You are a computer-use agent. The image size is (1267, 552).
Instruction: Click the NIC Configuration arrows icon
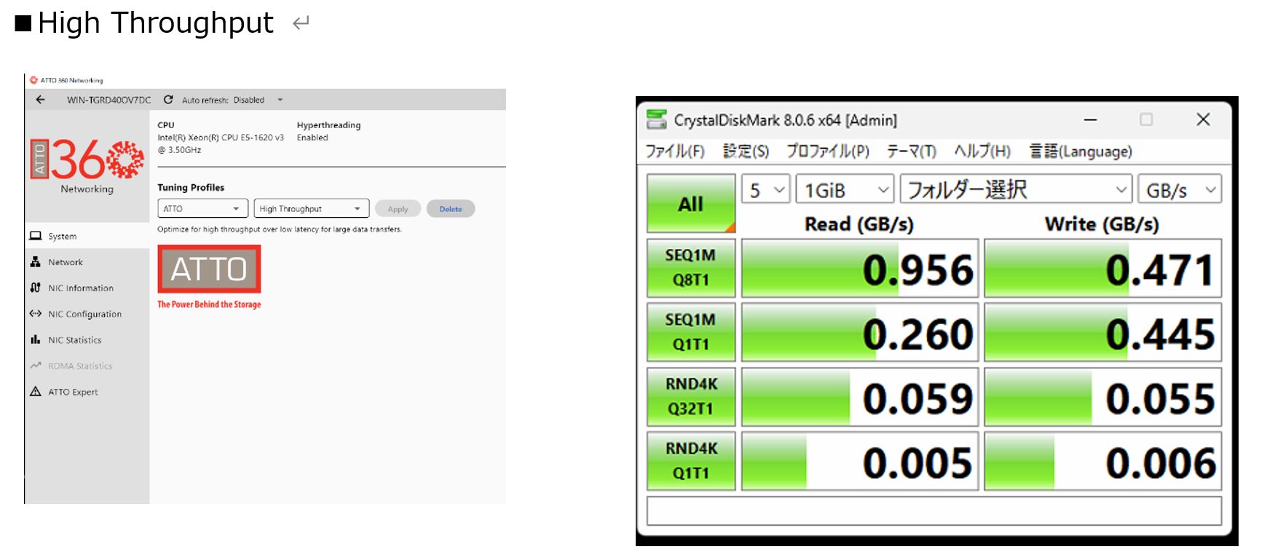point(35,314)
